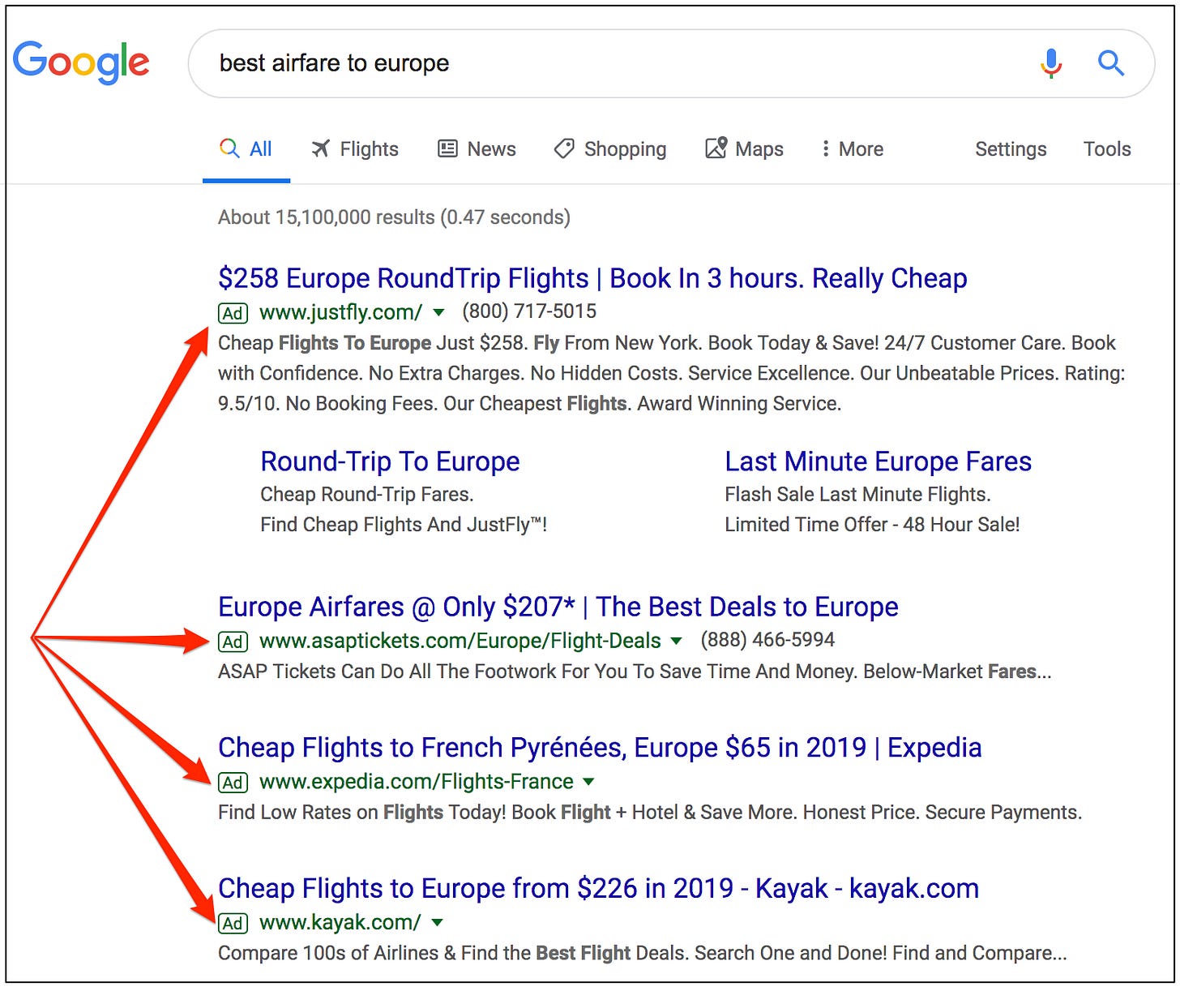Screen dimensions: 1180x987
Task: Open the $258 Europe RoundTrip Flights ad
Action: [592, 278]
